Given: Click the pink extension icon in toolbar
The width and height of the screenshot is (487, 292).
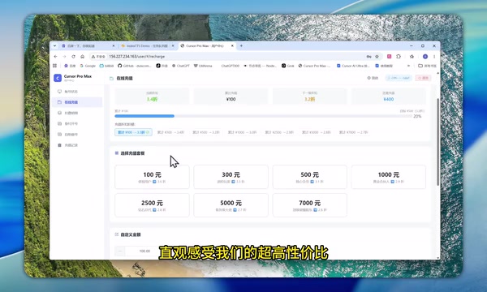Looking at the screenshot, I should [389, 57].
